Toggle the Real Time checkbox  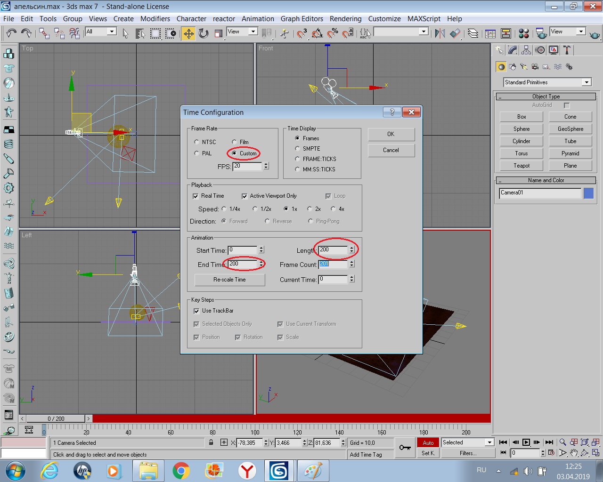pyautogui.click(x=196, y=196)
